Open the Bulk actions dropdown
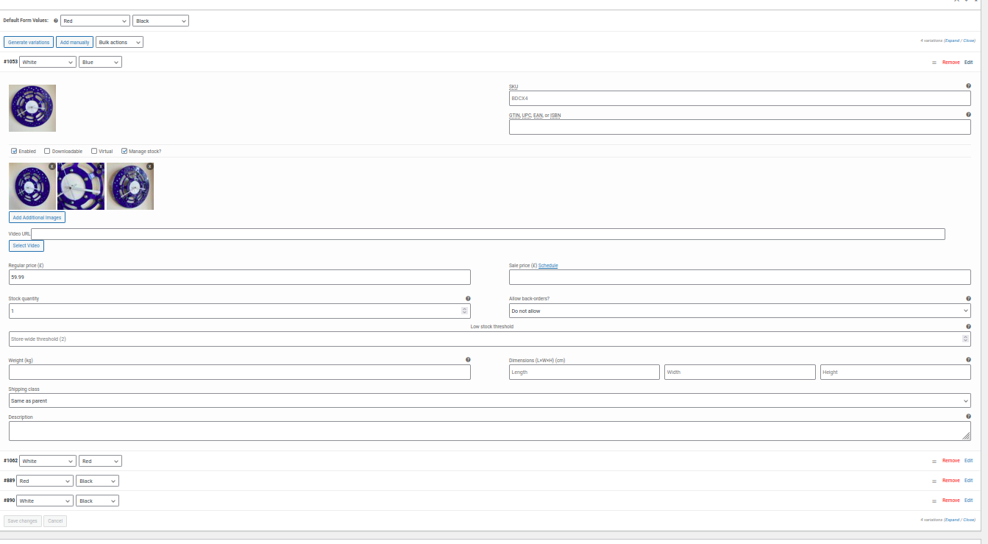Viewport: 988px width, 544px height. click(x=119, y=42)
